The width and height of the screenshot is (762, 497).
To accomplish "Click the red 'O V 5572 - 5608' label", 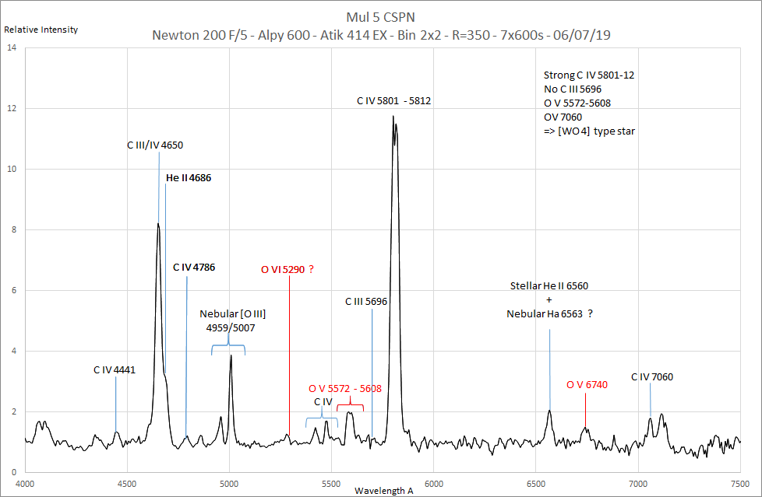I will click(x=345, y=388).
